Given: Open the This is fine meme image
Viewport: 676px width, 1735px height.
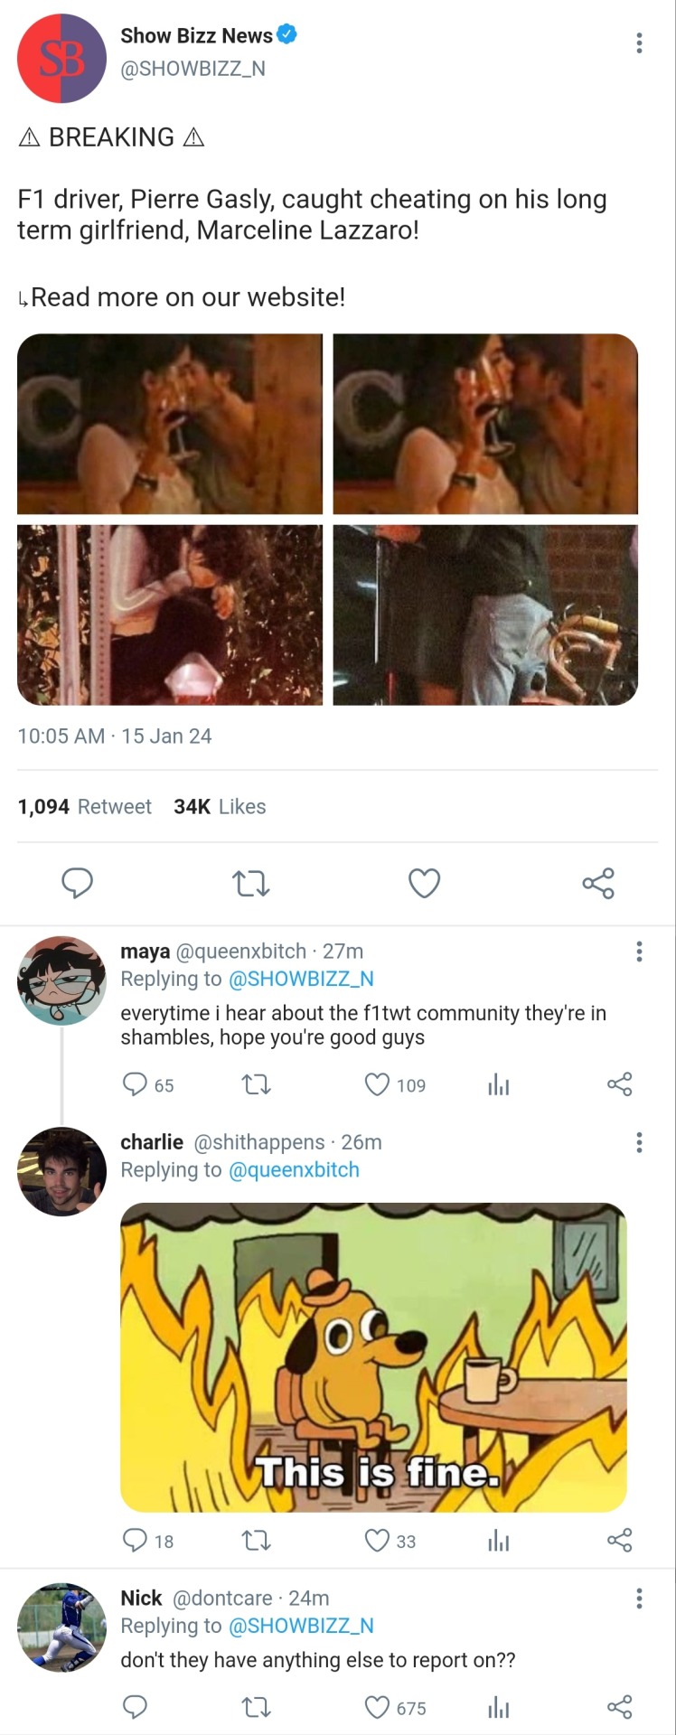Looking at the screenshot, I should 373,1356.
